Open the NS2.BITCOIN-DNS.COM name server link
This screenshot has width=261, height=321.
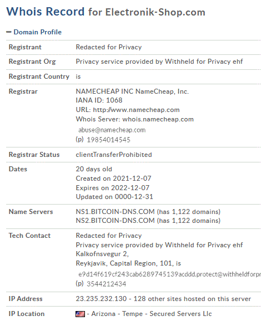(x=115, y=221)
